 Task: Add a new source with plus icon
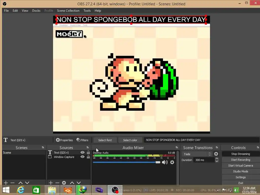click(51, 183)
